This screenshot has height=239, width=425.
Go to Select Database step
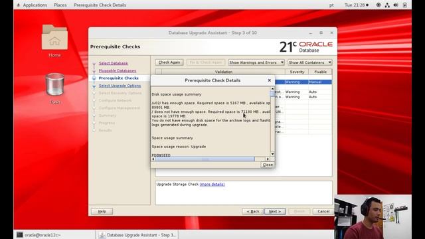(113, 63)
